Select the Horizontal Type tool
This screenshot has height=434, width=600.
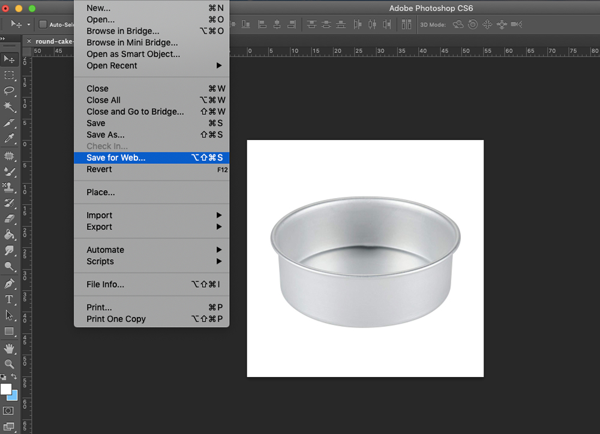click(9, 300)
